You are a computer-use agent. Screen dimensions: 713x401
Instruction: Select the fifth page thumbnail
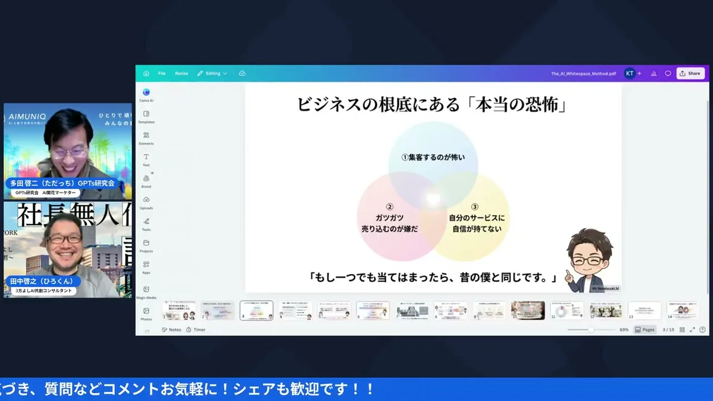click(x=333, y=310)
